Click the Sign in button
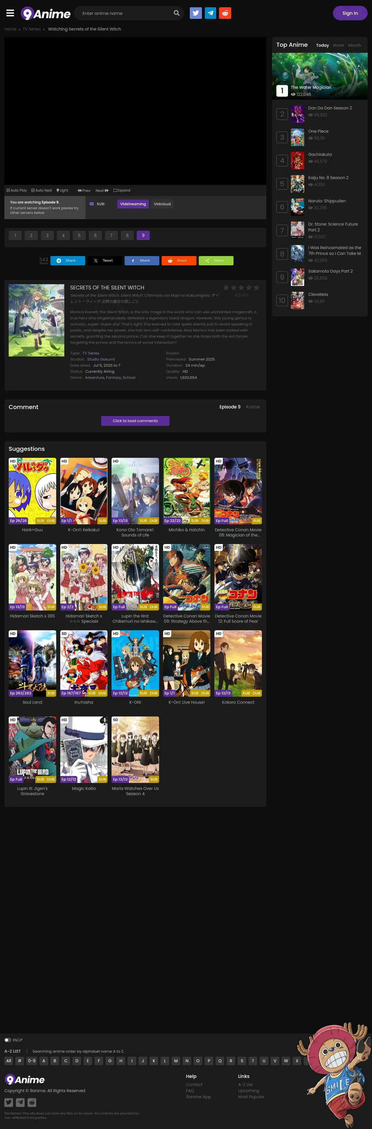The image size is (372, 1129). click(x=350, y=13)
